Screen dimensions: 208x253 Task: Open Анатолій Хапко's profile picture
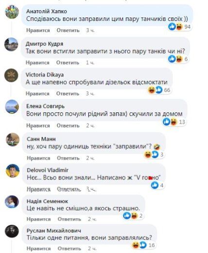(x=12, y=12)
